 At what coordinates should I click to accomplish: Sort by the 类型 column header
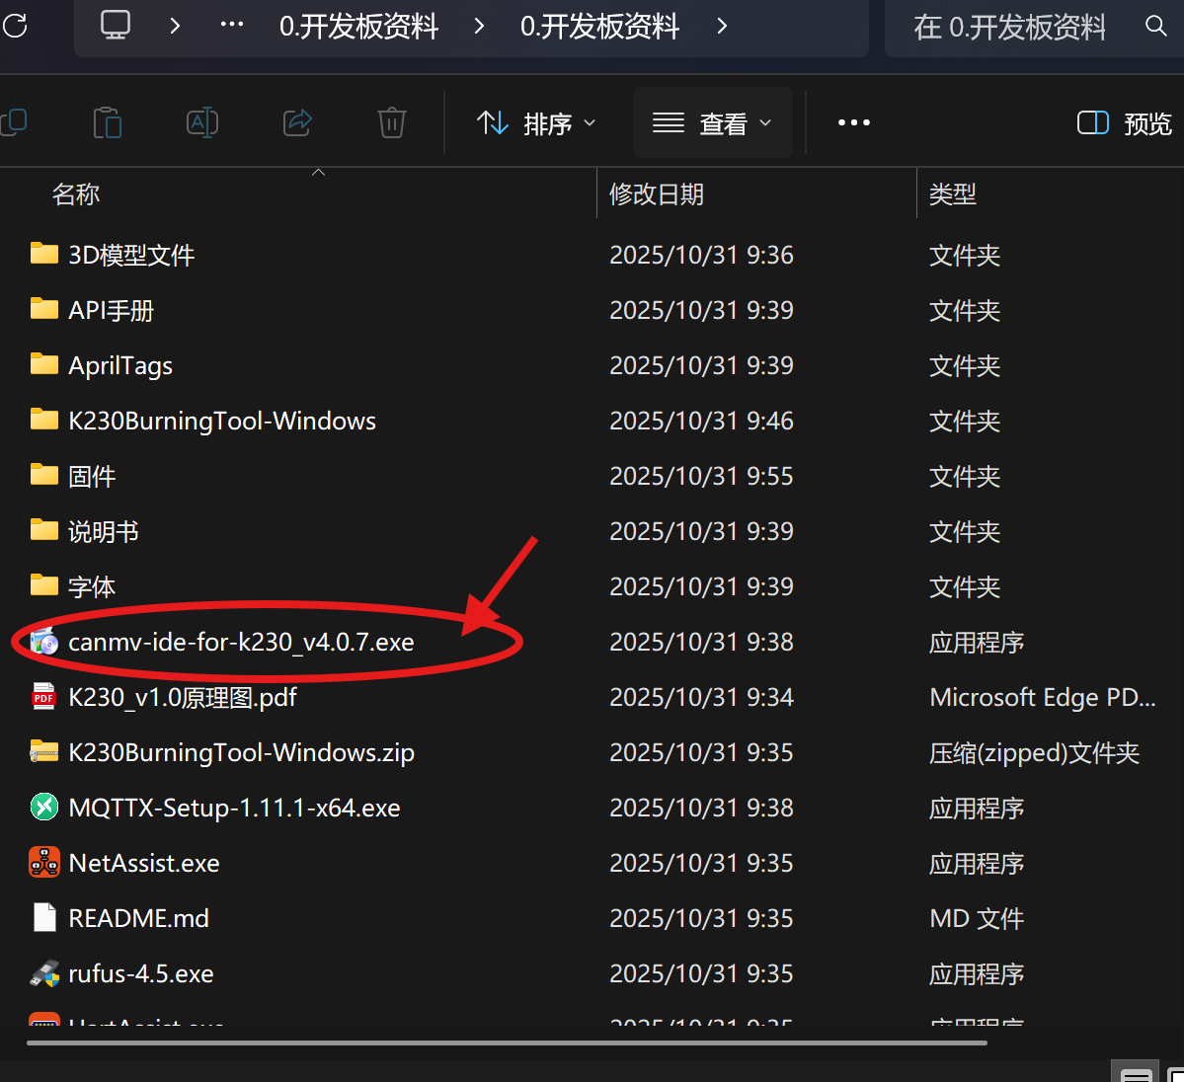click(952, 194)
